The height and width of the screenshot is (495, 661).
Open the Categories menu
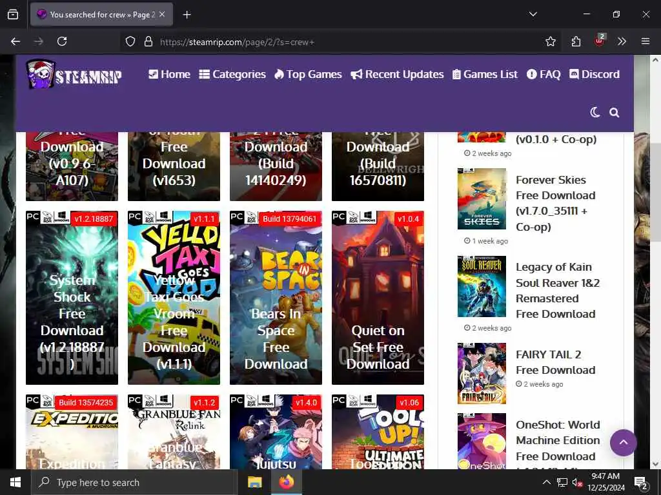pos(232,75)
